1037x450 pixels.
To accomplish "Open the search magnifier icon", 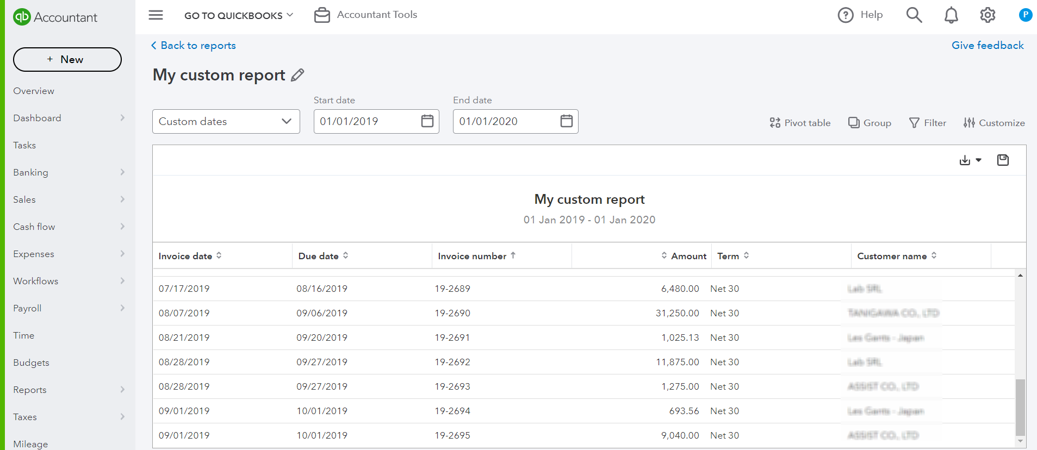I will [x=914, y=15].
